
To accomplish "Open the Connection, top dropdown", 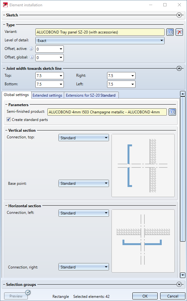I will (x=84, y=138).
